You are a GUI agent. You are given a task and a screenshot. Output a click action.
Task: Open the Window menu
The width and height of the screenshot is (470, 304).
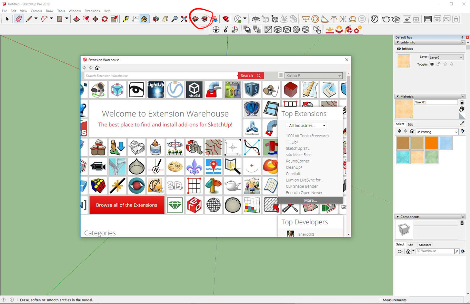[74, 11]
